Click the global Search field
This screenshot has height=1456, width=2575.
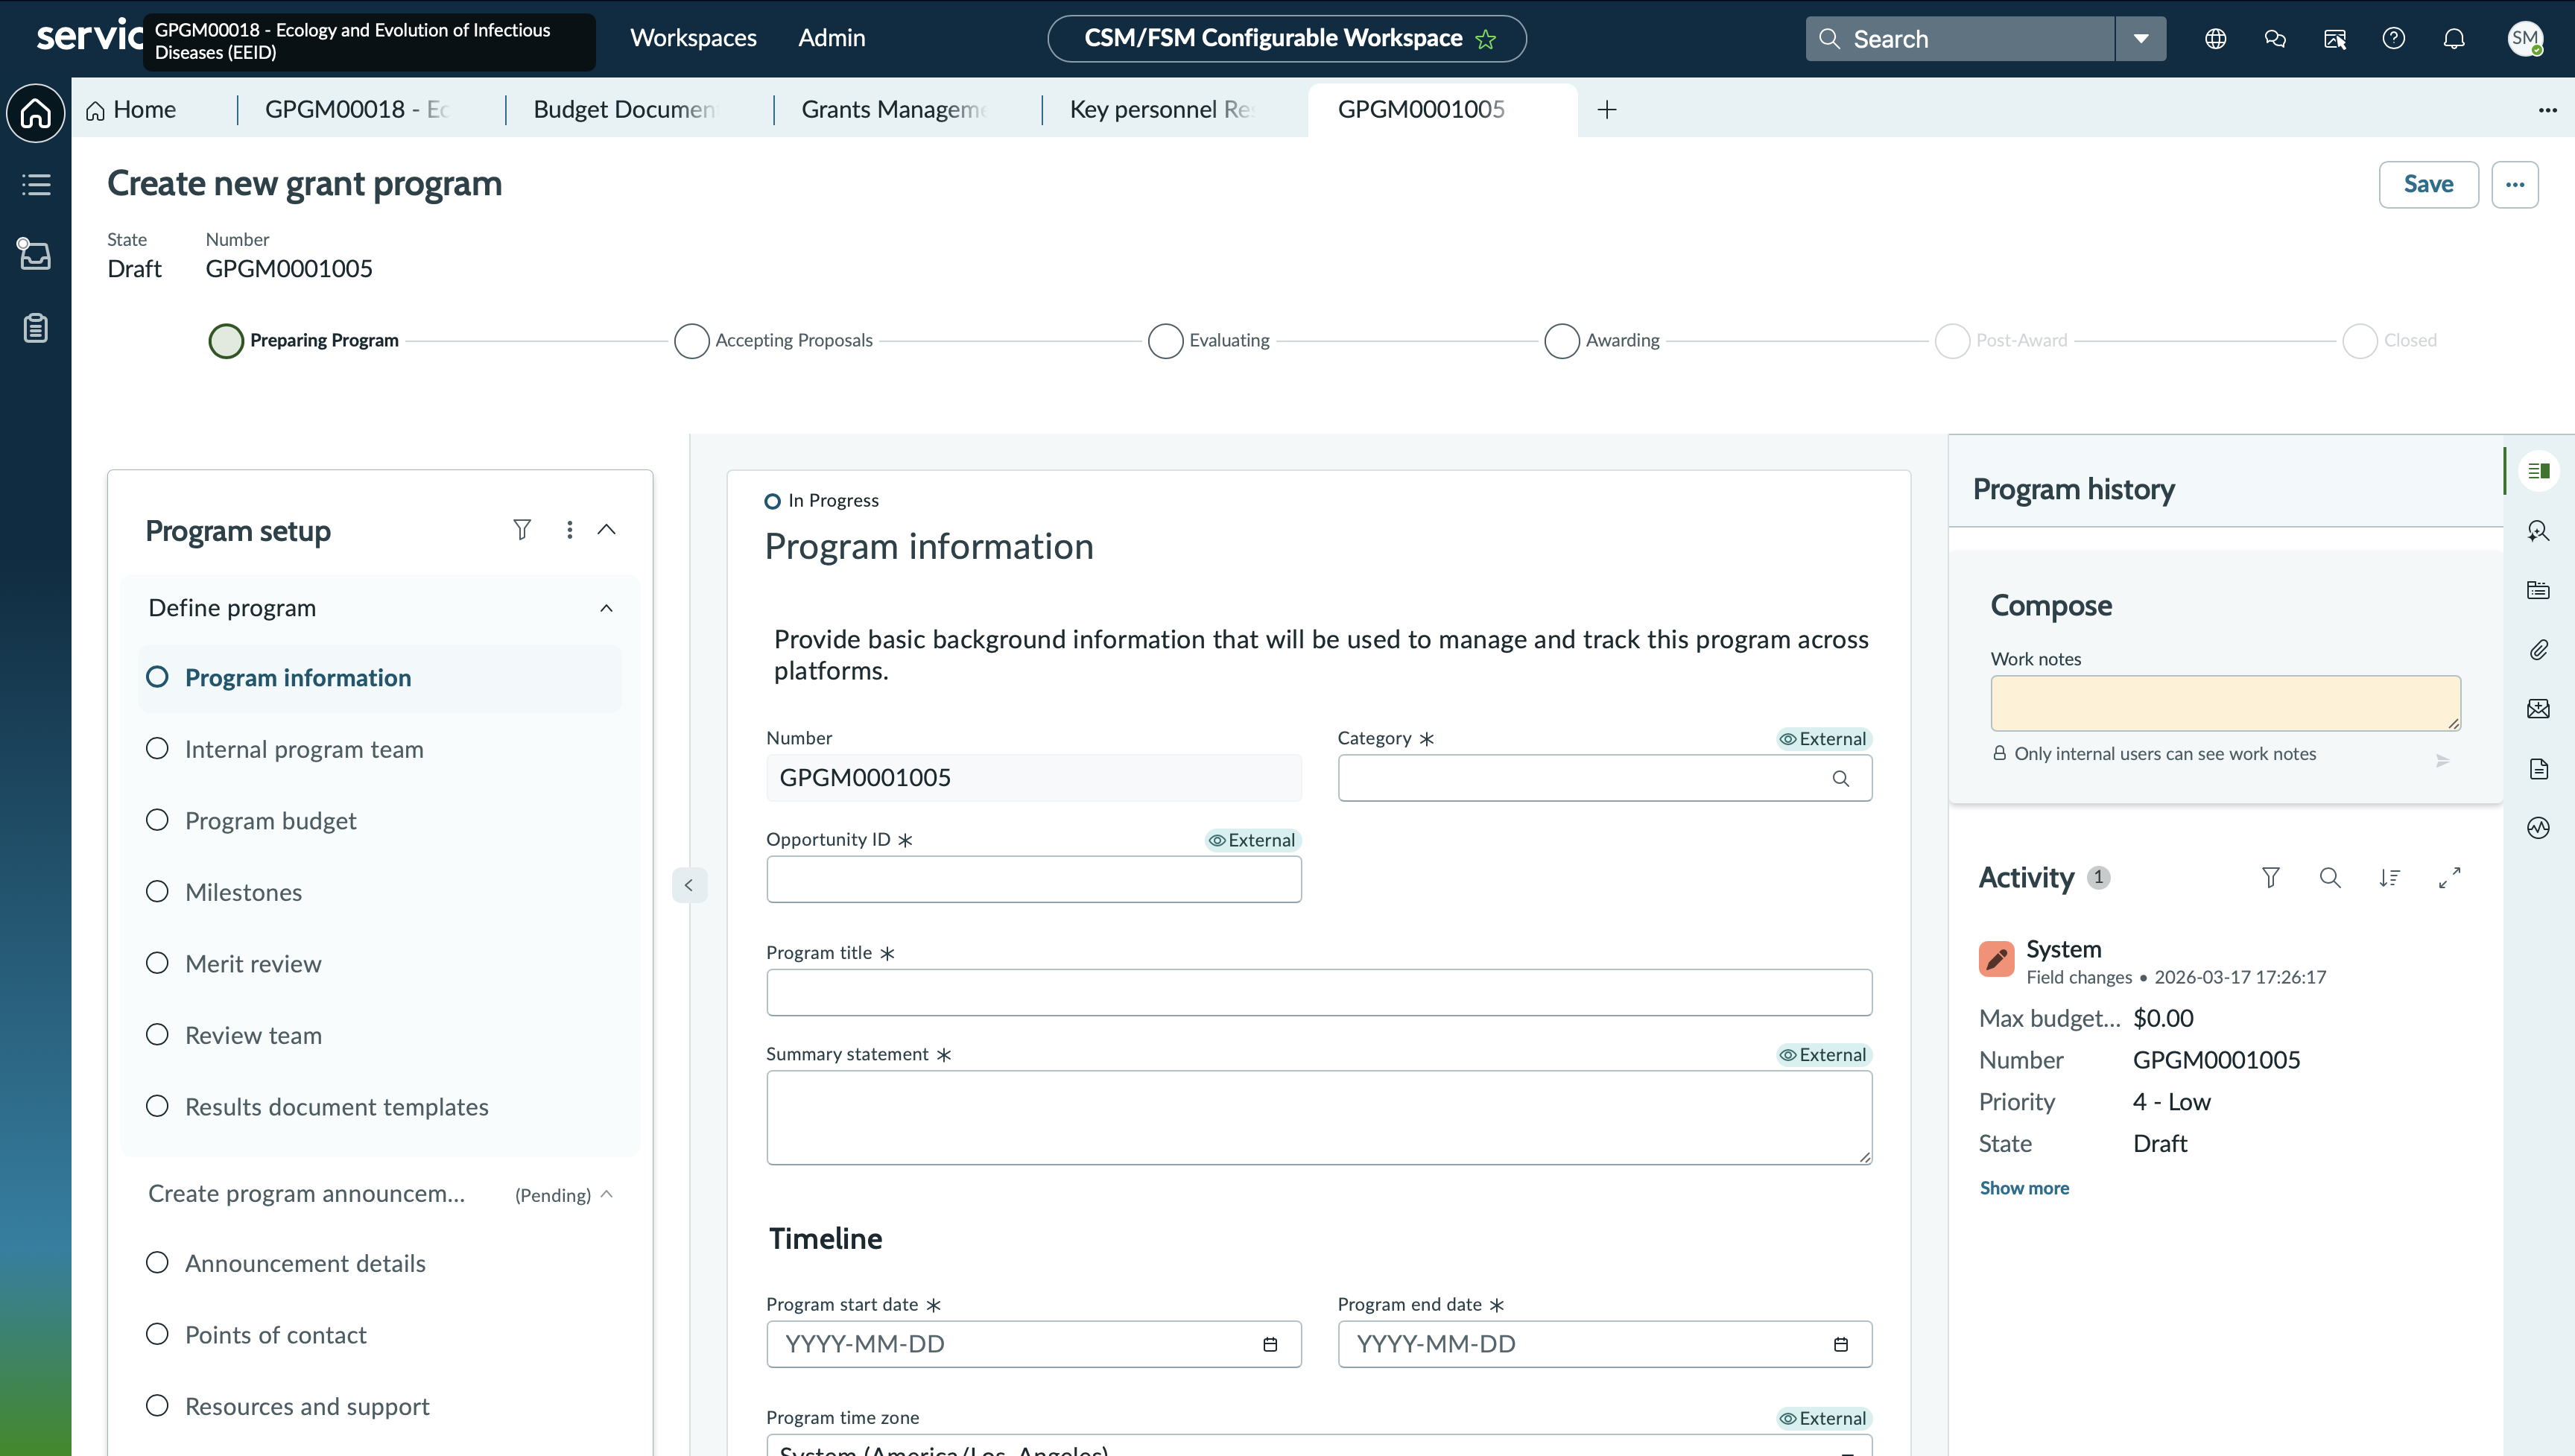tap(1960, 39)
